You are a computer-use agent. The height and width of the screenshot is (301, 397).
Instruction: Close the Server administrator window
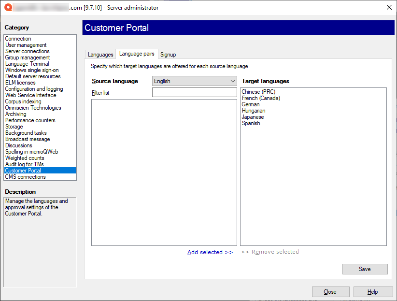click(389, 7)
